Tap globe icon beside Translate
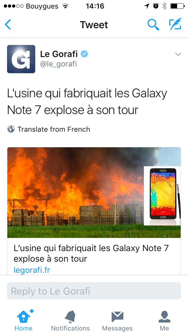188x334 pixels. click(11, 129)
